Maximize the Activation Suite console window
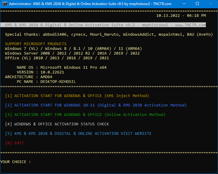Screen dimensions: 218x174 [197, 4]
